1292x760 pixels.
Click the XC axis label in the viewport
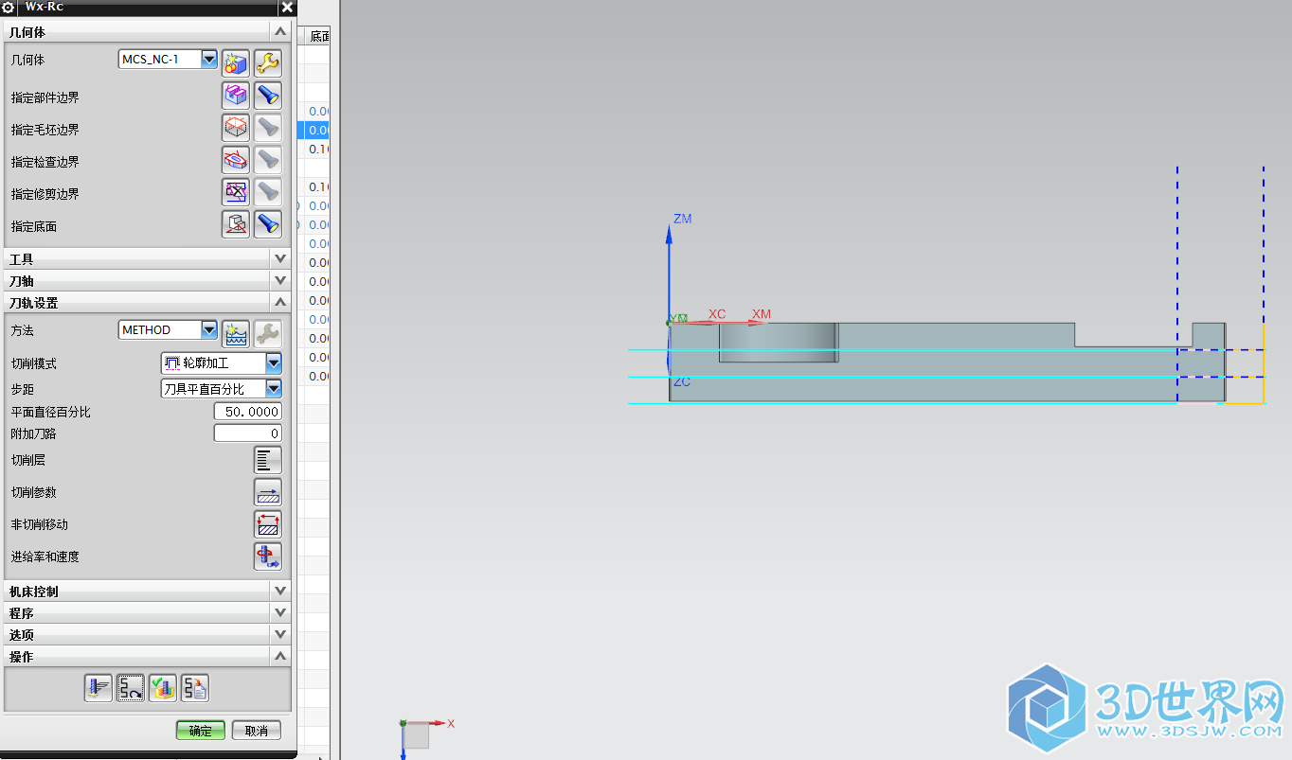tap(717, 314)
